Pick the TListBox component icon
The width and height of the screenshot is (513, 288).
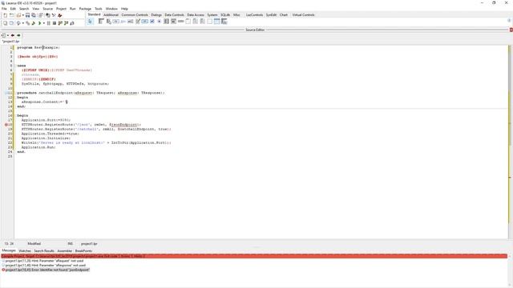166,22
